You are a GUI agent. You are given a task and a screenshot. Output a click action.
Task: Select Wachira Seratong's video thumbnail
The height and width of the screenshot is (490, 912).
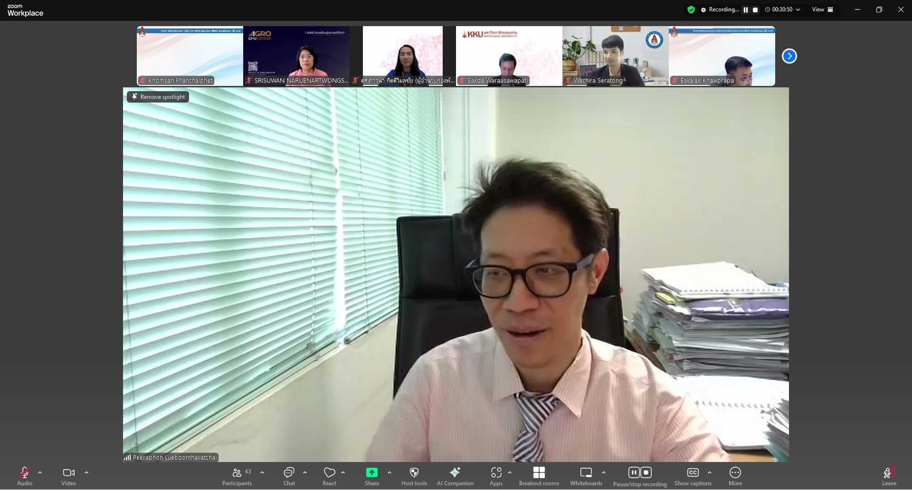coord(615,56)
